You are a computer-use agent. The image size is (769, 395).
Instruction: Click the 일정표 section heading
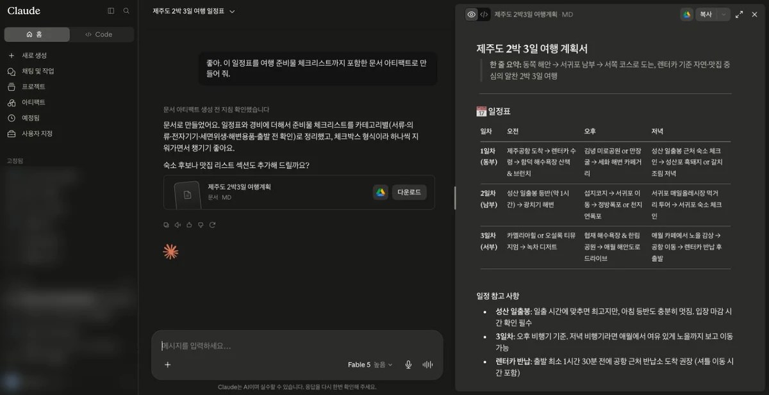[493, 111]
